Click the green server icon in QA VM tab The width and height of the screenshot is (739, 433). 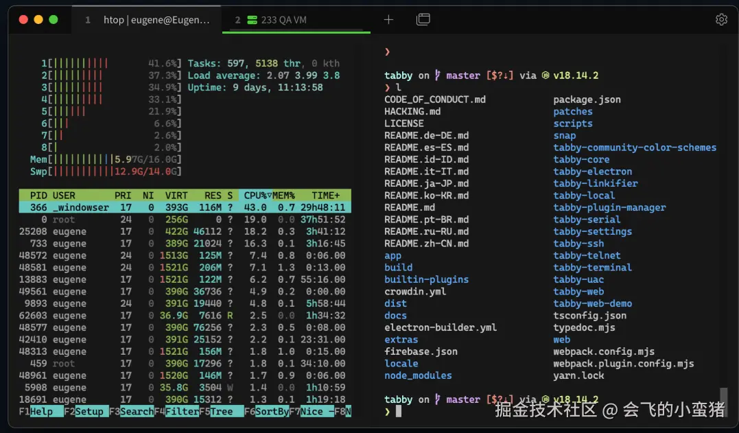click(252, 20)
